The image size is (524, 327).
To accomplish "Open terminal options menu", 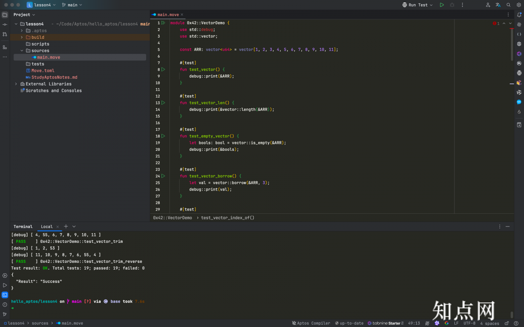I will (x=499, y=226).
